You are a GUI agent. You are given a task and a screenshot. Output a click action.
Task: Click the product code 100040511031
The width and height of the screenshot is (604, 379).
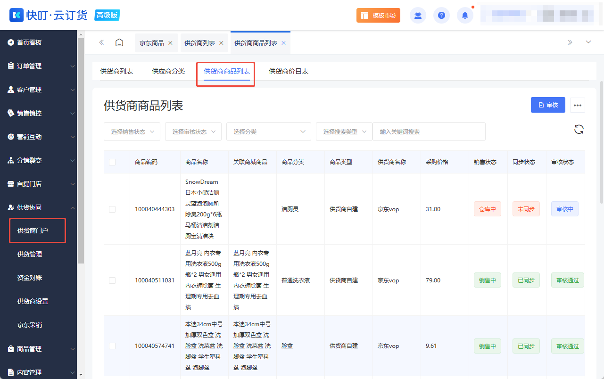coord(155,280)
